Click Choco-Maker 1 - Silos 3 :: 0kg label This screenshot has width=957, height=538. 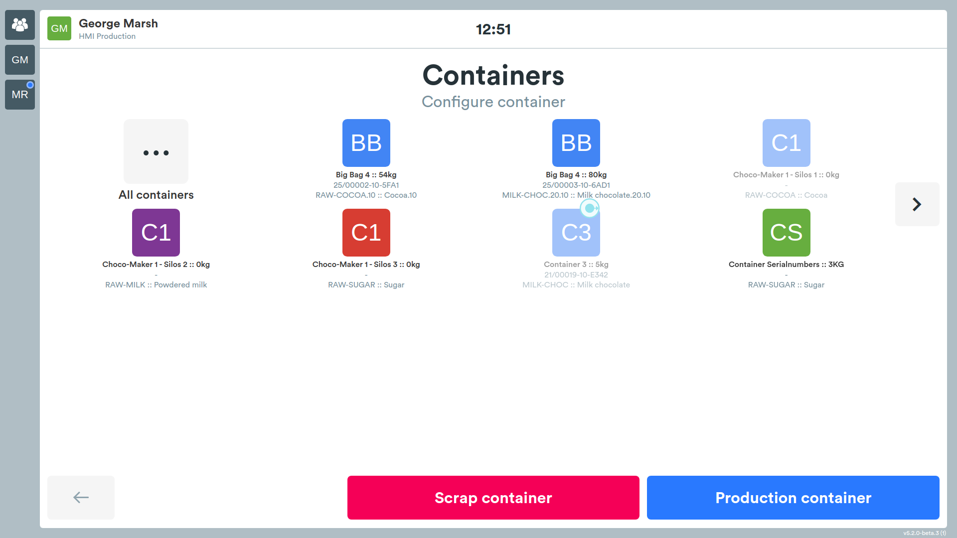[x=366, y=265]
